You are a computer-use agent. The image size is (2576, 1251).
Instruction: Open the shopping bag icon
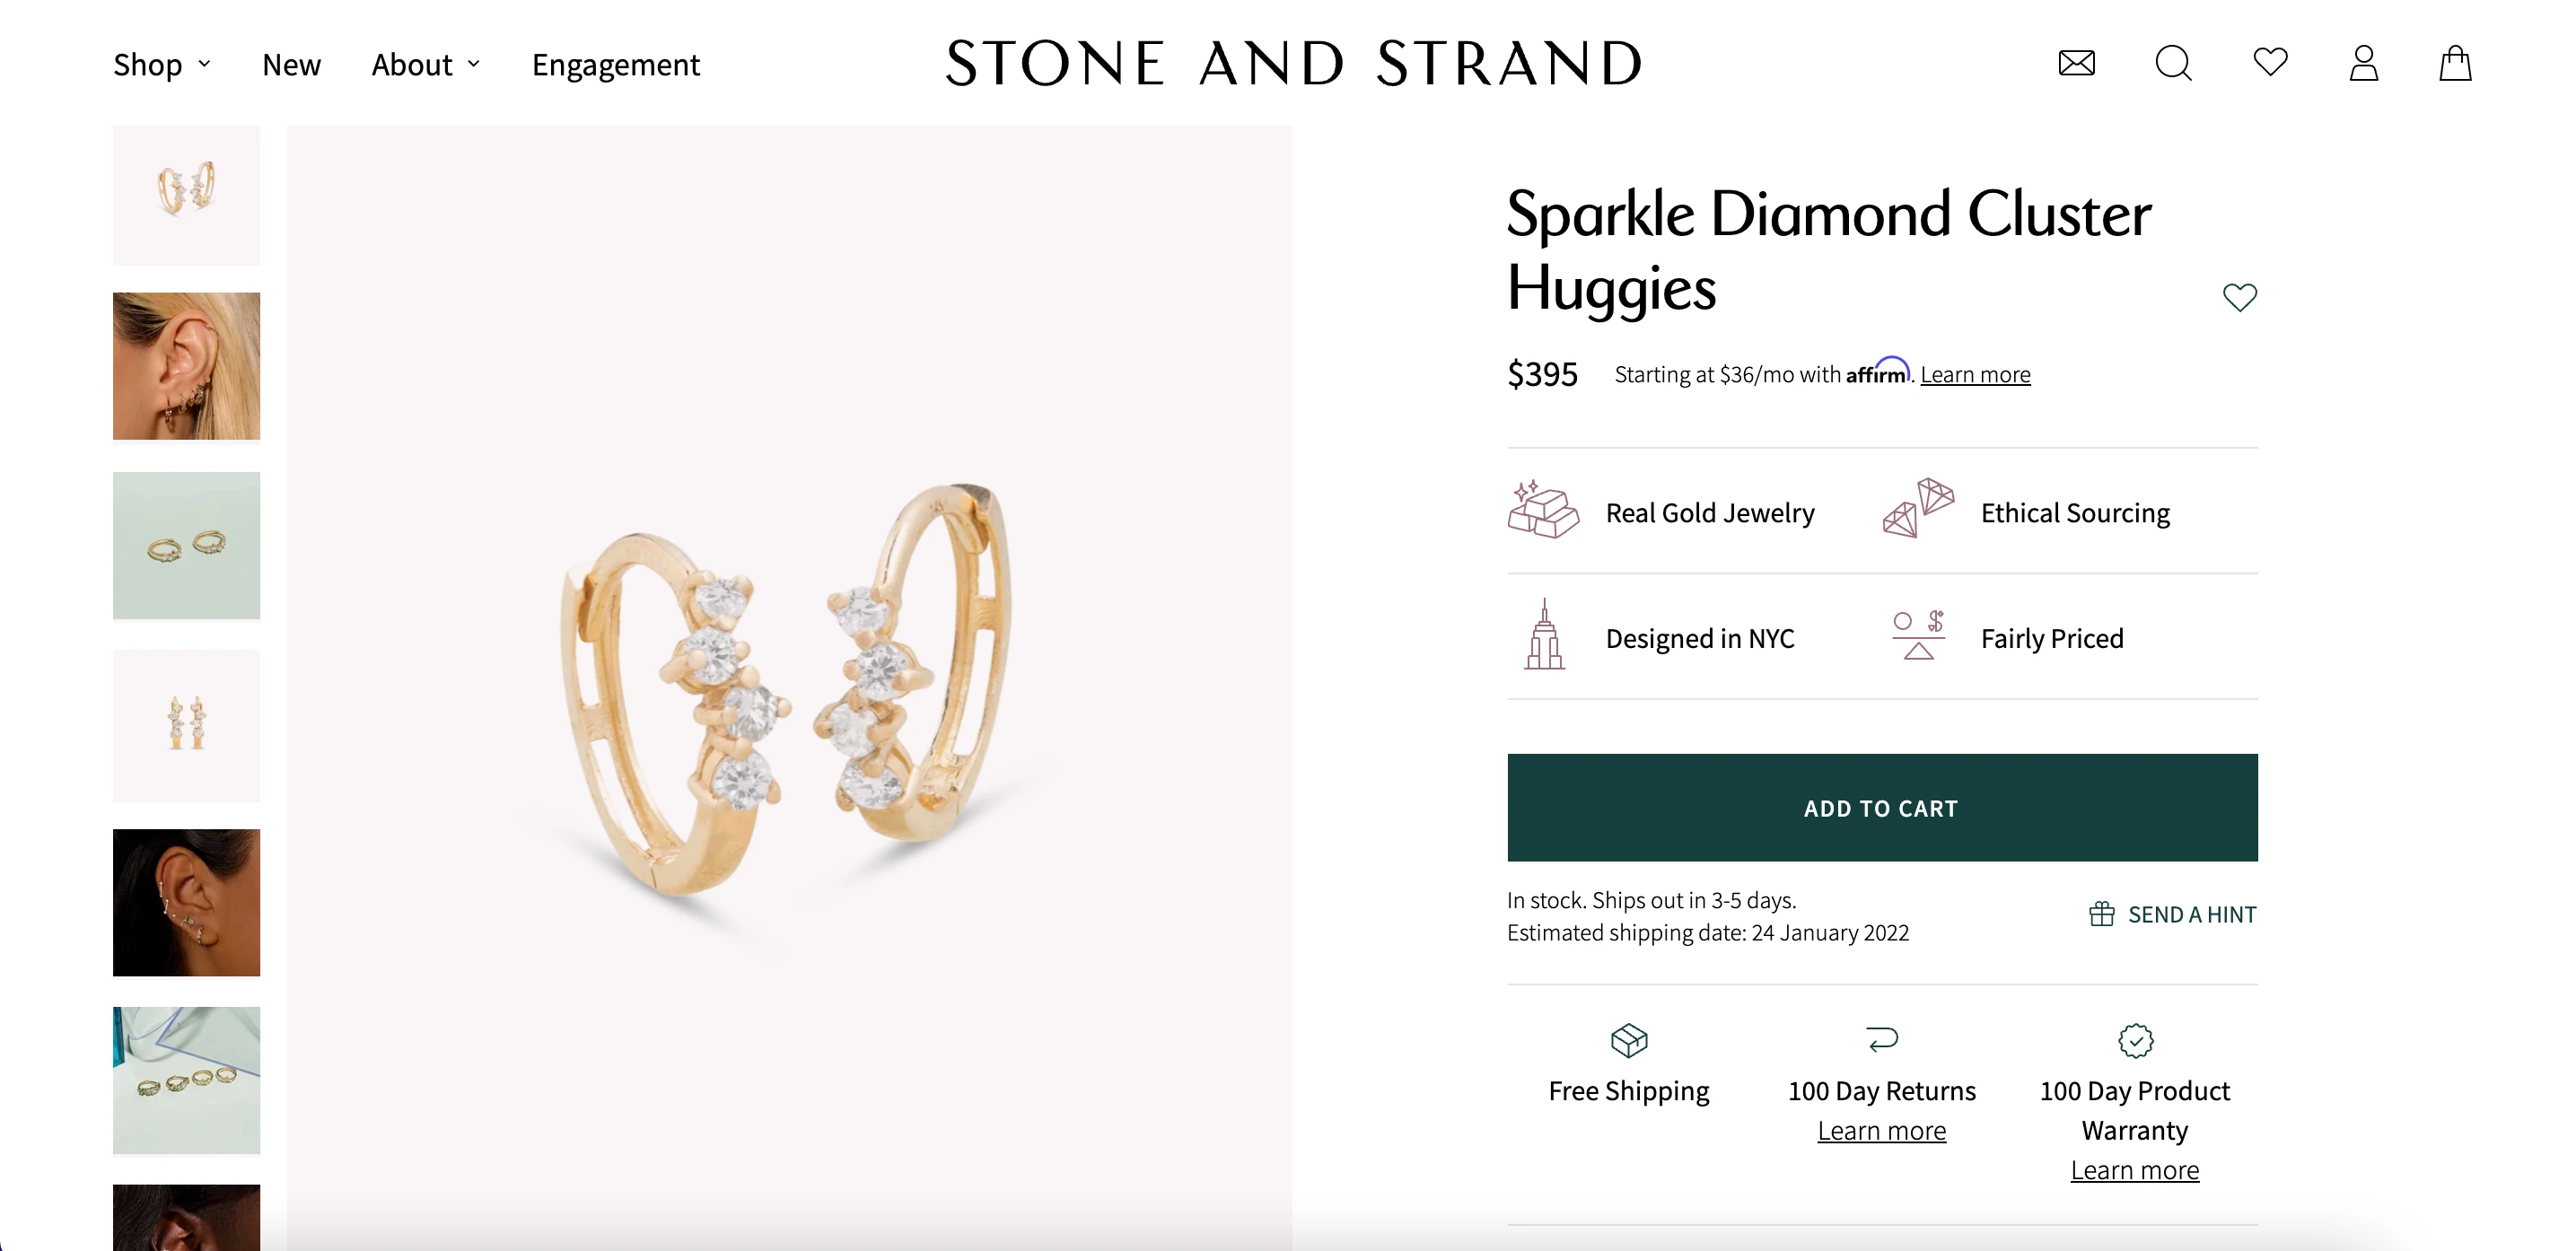2455,64
